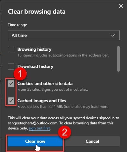
Task: Enable the Download history checkbox
Action: pos(11,66)
